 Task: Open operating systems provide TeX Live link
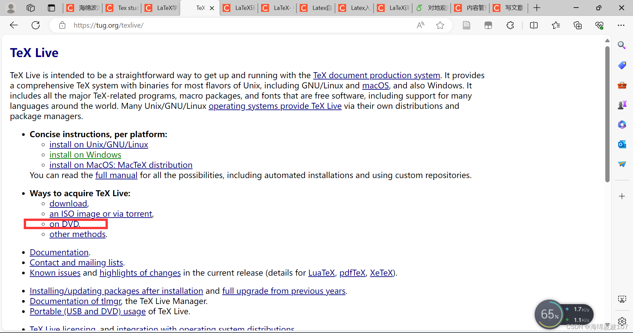tap(275, 106)
